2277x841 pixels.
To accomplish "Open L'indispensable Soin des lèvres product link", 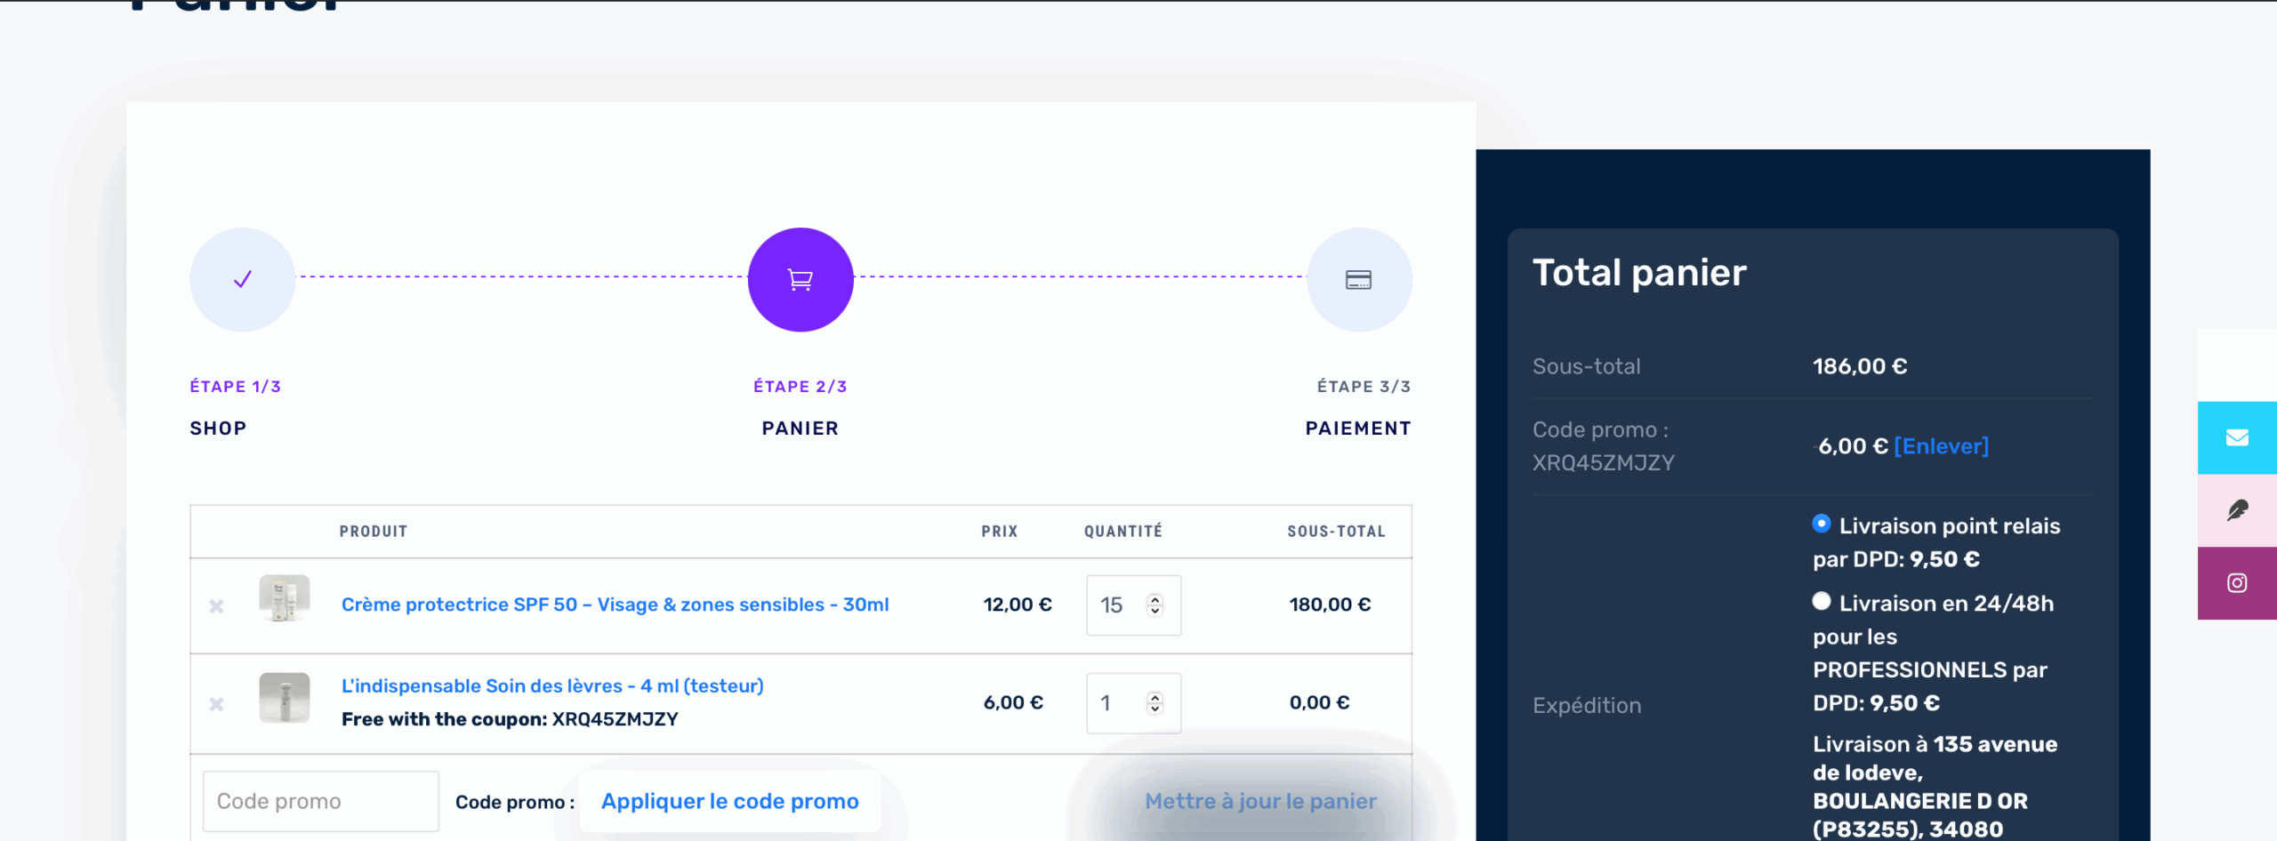I will pos(552,685).
